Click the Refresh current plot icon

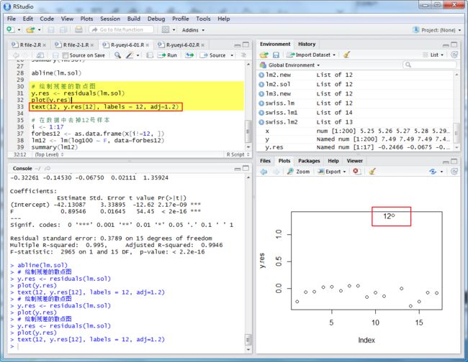tap(433, 172)
